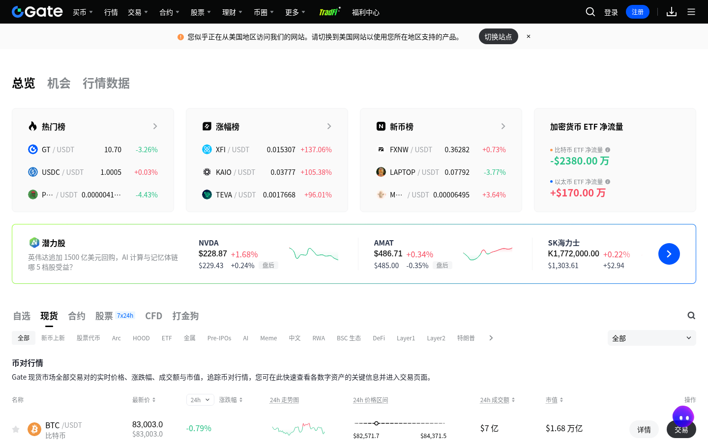The width and height of the screenshot is (708, 442).
Task: Click the TEVA coin icon
Action: pos(207,194)
